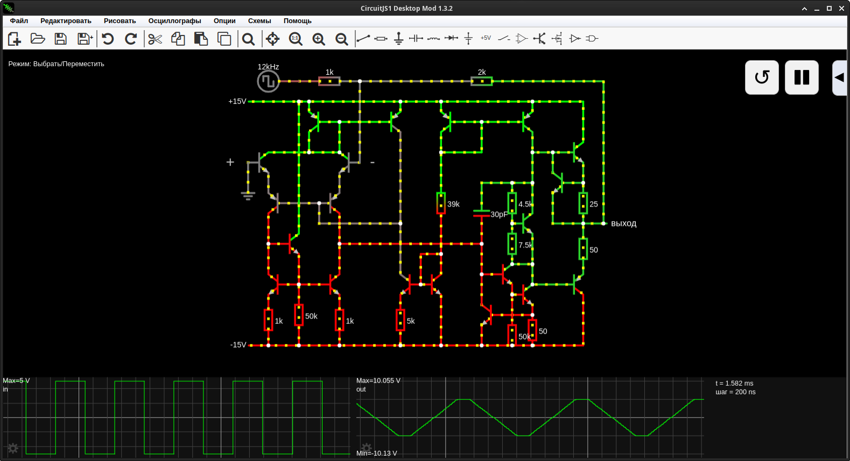850x461 pixels.
Task: Select the 30pF capacitor
Action: [x=481, y=213]
